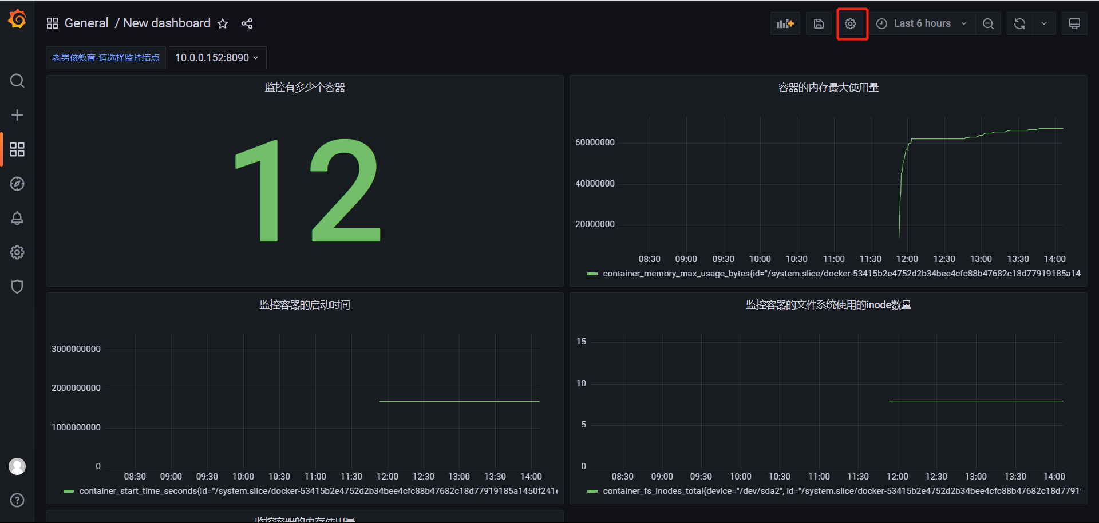The image size is (1099, 523).
Task: Save the dashboard with disk icon
Action: 819,23
